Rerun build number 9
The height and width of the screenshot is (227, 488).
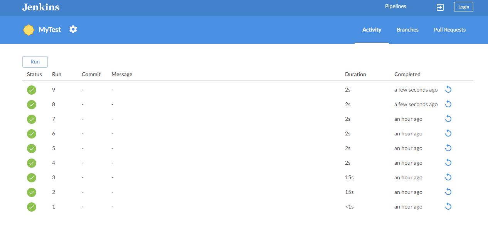[448, 90]
